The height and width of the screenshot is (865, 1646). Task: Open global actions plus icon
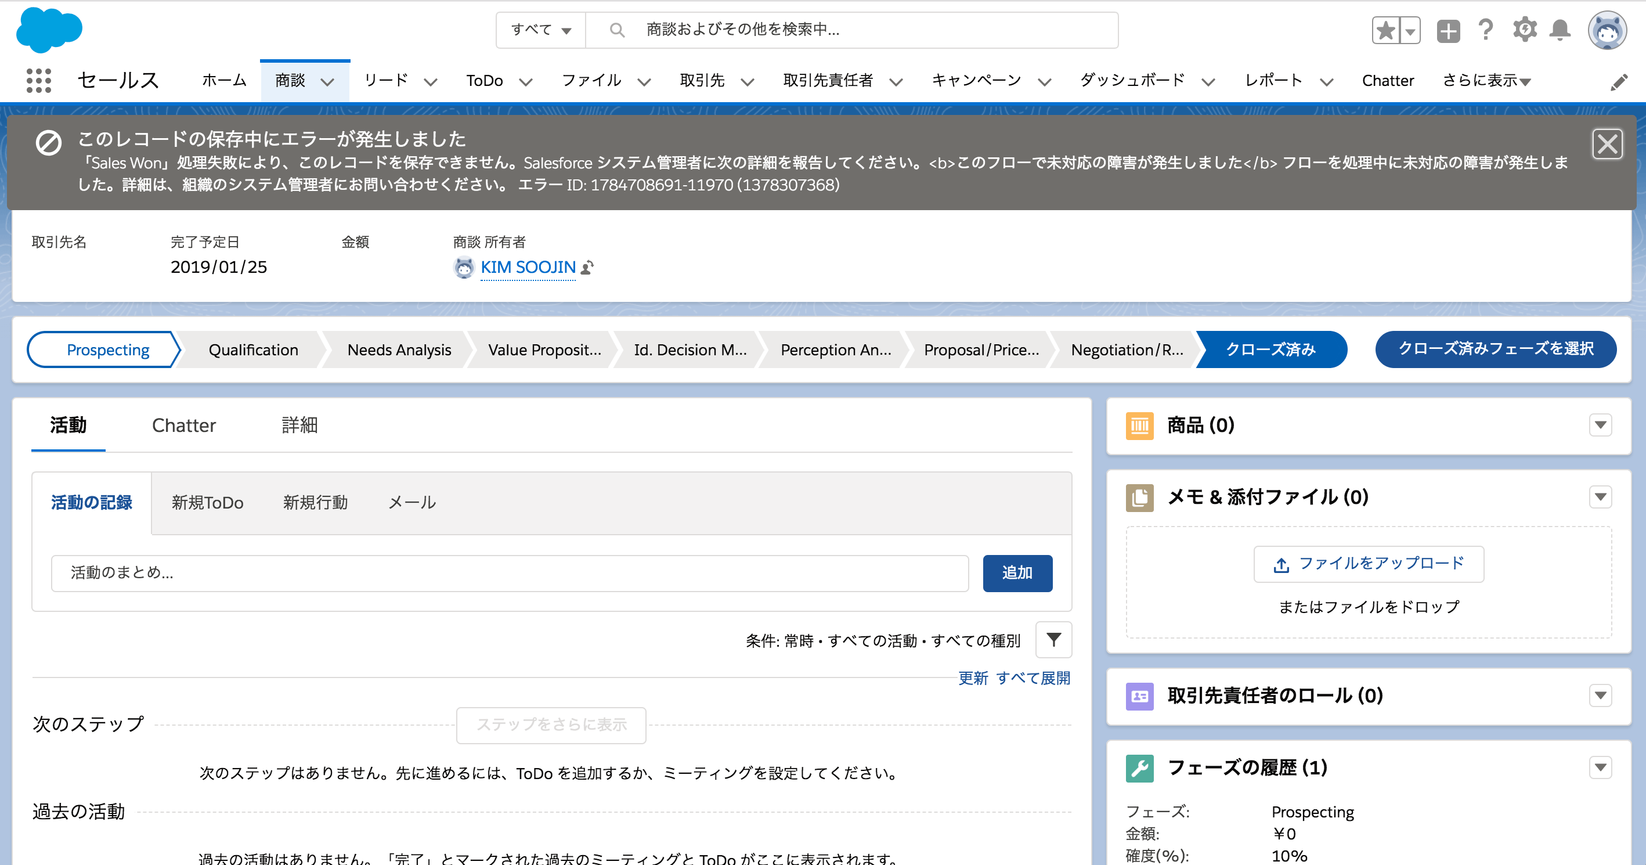tap(1448, 30)
